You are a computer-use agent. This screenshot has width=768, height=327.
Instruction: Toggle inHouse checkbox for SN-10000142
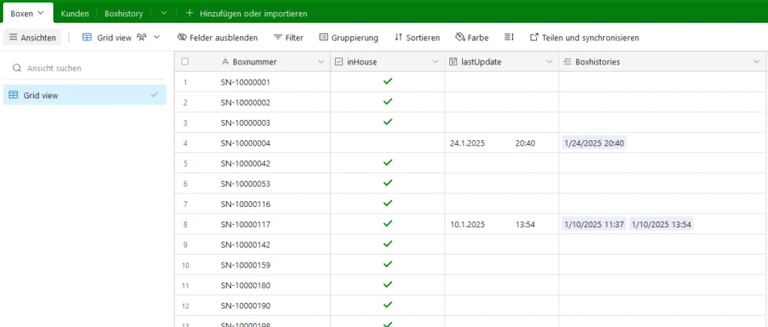coord(388,244)
